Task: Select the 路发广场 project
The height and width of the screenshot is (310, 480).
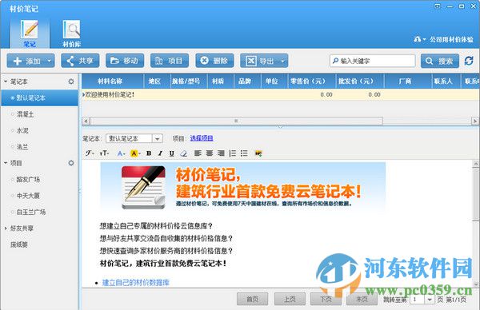Action: coord(28,179)
